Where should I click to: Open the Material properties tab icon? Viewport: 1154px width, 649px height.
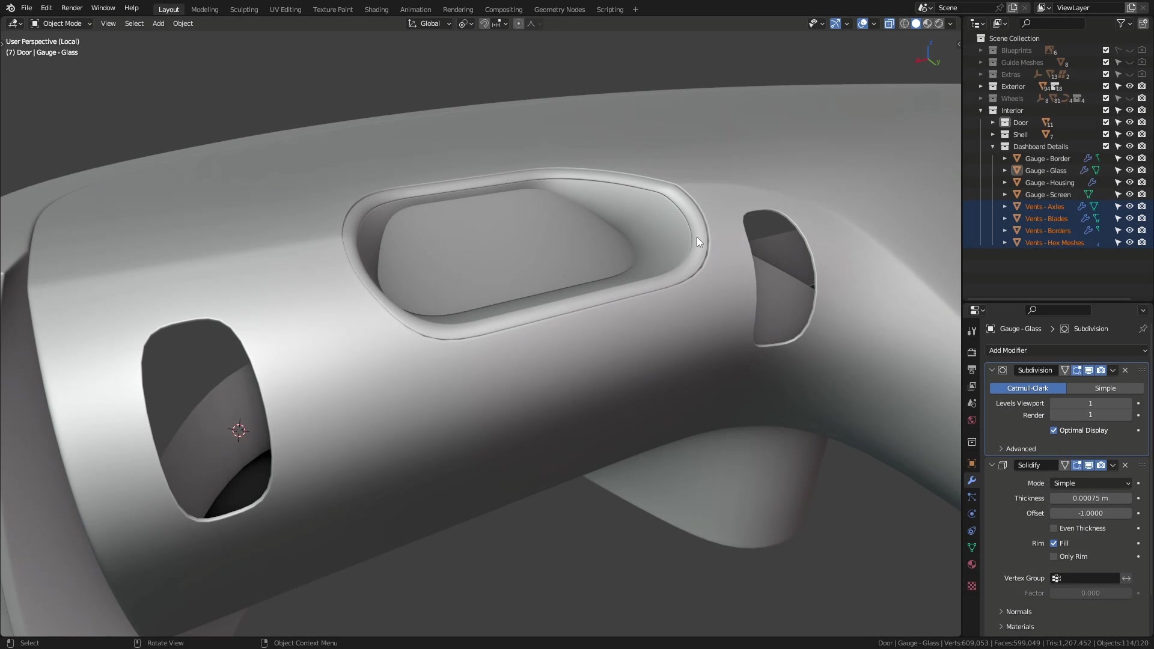click(x=971, y=564)
